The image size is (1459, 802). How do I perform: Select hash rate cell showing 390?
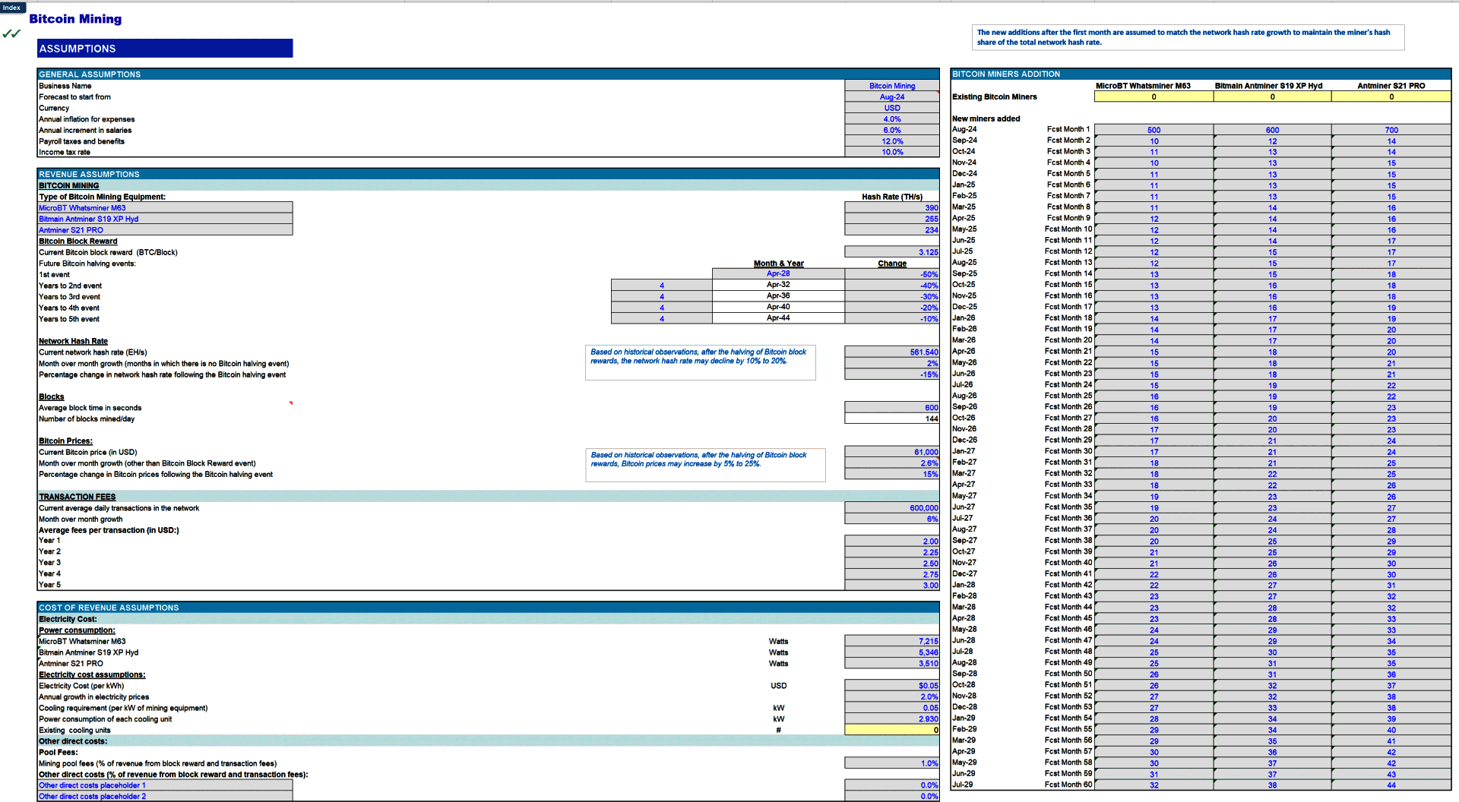(892, 208)
